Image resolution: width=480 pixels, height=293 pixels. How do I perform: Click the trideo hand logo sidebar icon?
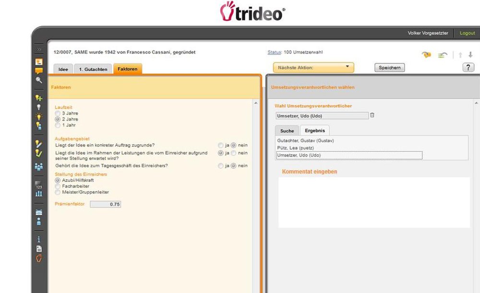pos(39,258)
